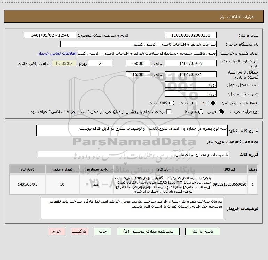Open the اطلاعات تماس خریدار link

pyautogui.click(x=57, y=53)
